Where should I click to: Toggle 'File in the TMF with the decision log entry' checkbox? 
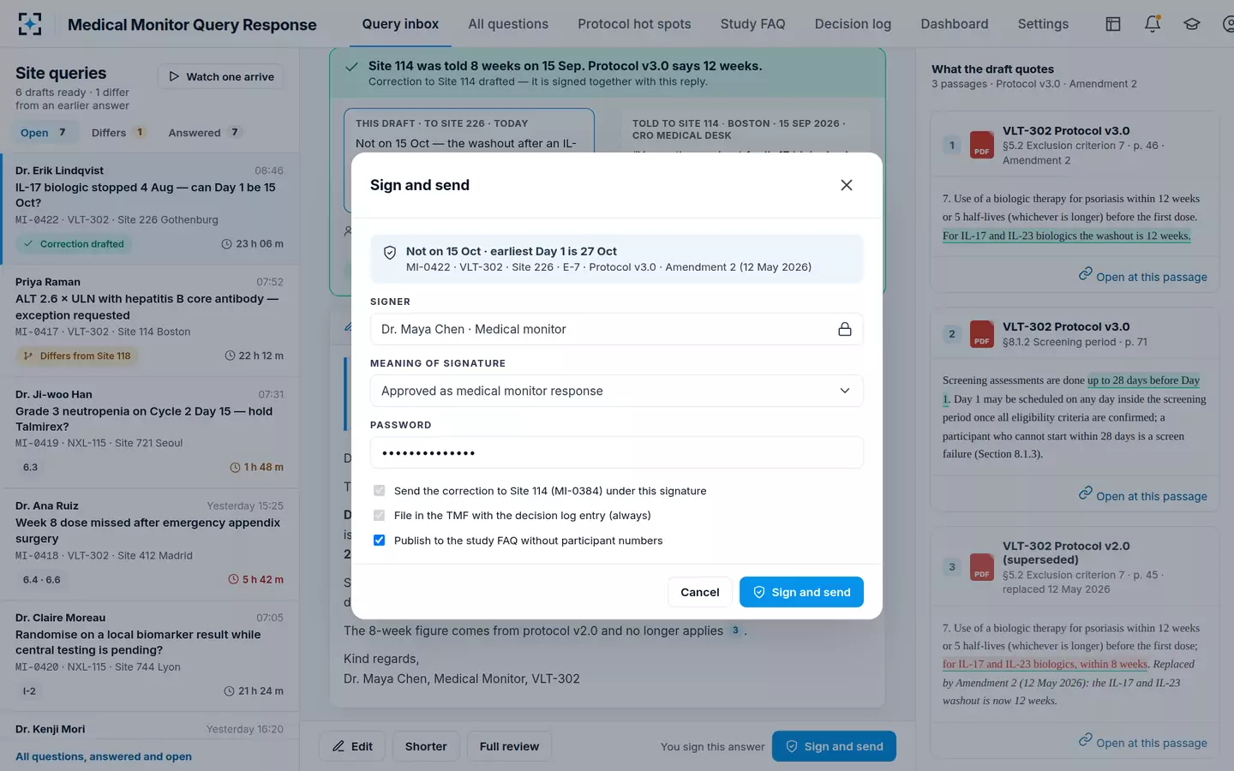click(x=379, y=516)
